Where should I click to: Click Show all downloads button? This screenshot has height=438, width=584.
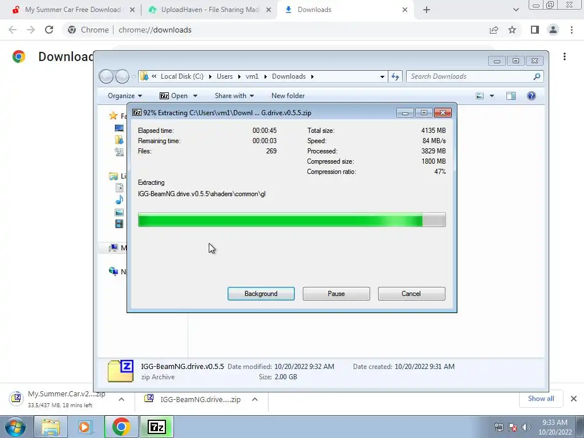tap(541, 399)
